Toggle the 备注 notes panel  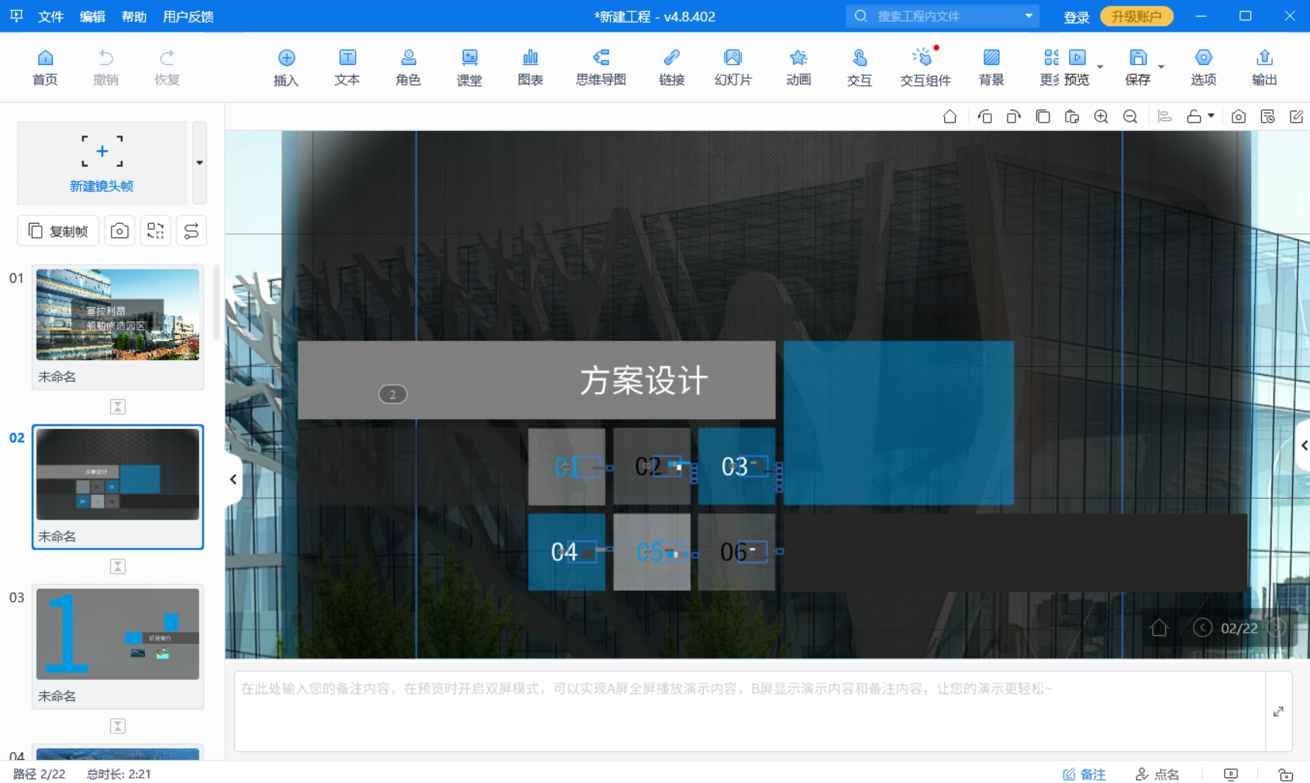tap(1084, 774)
